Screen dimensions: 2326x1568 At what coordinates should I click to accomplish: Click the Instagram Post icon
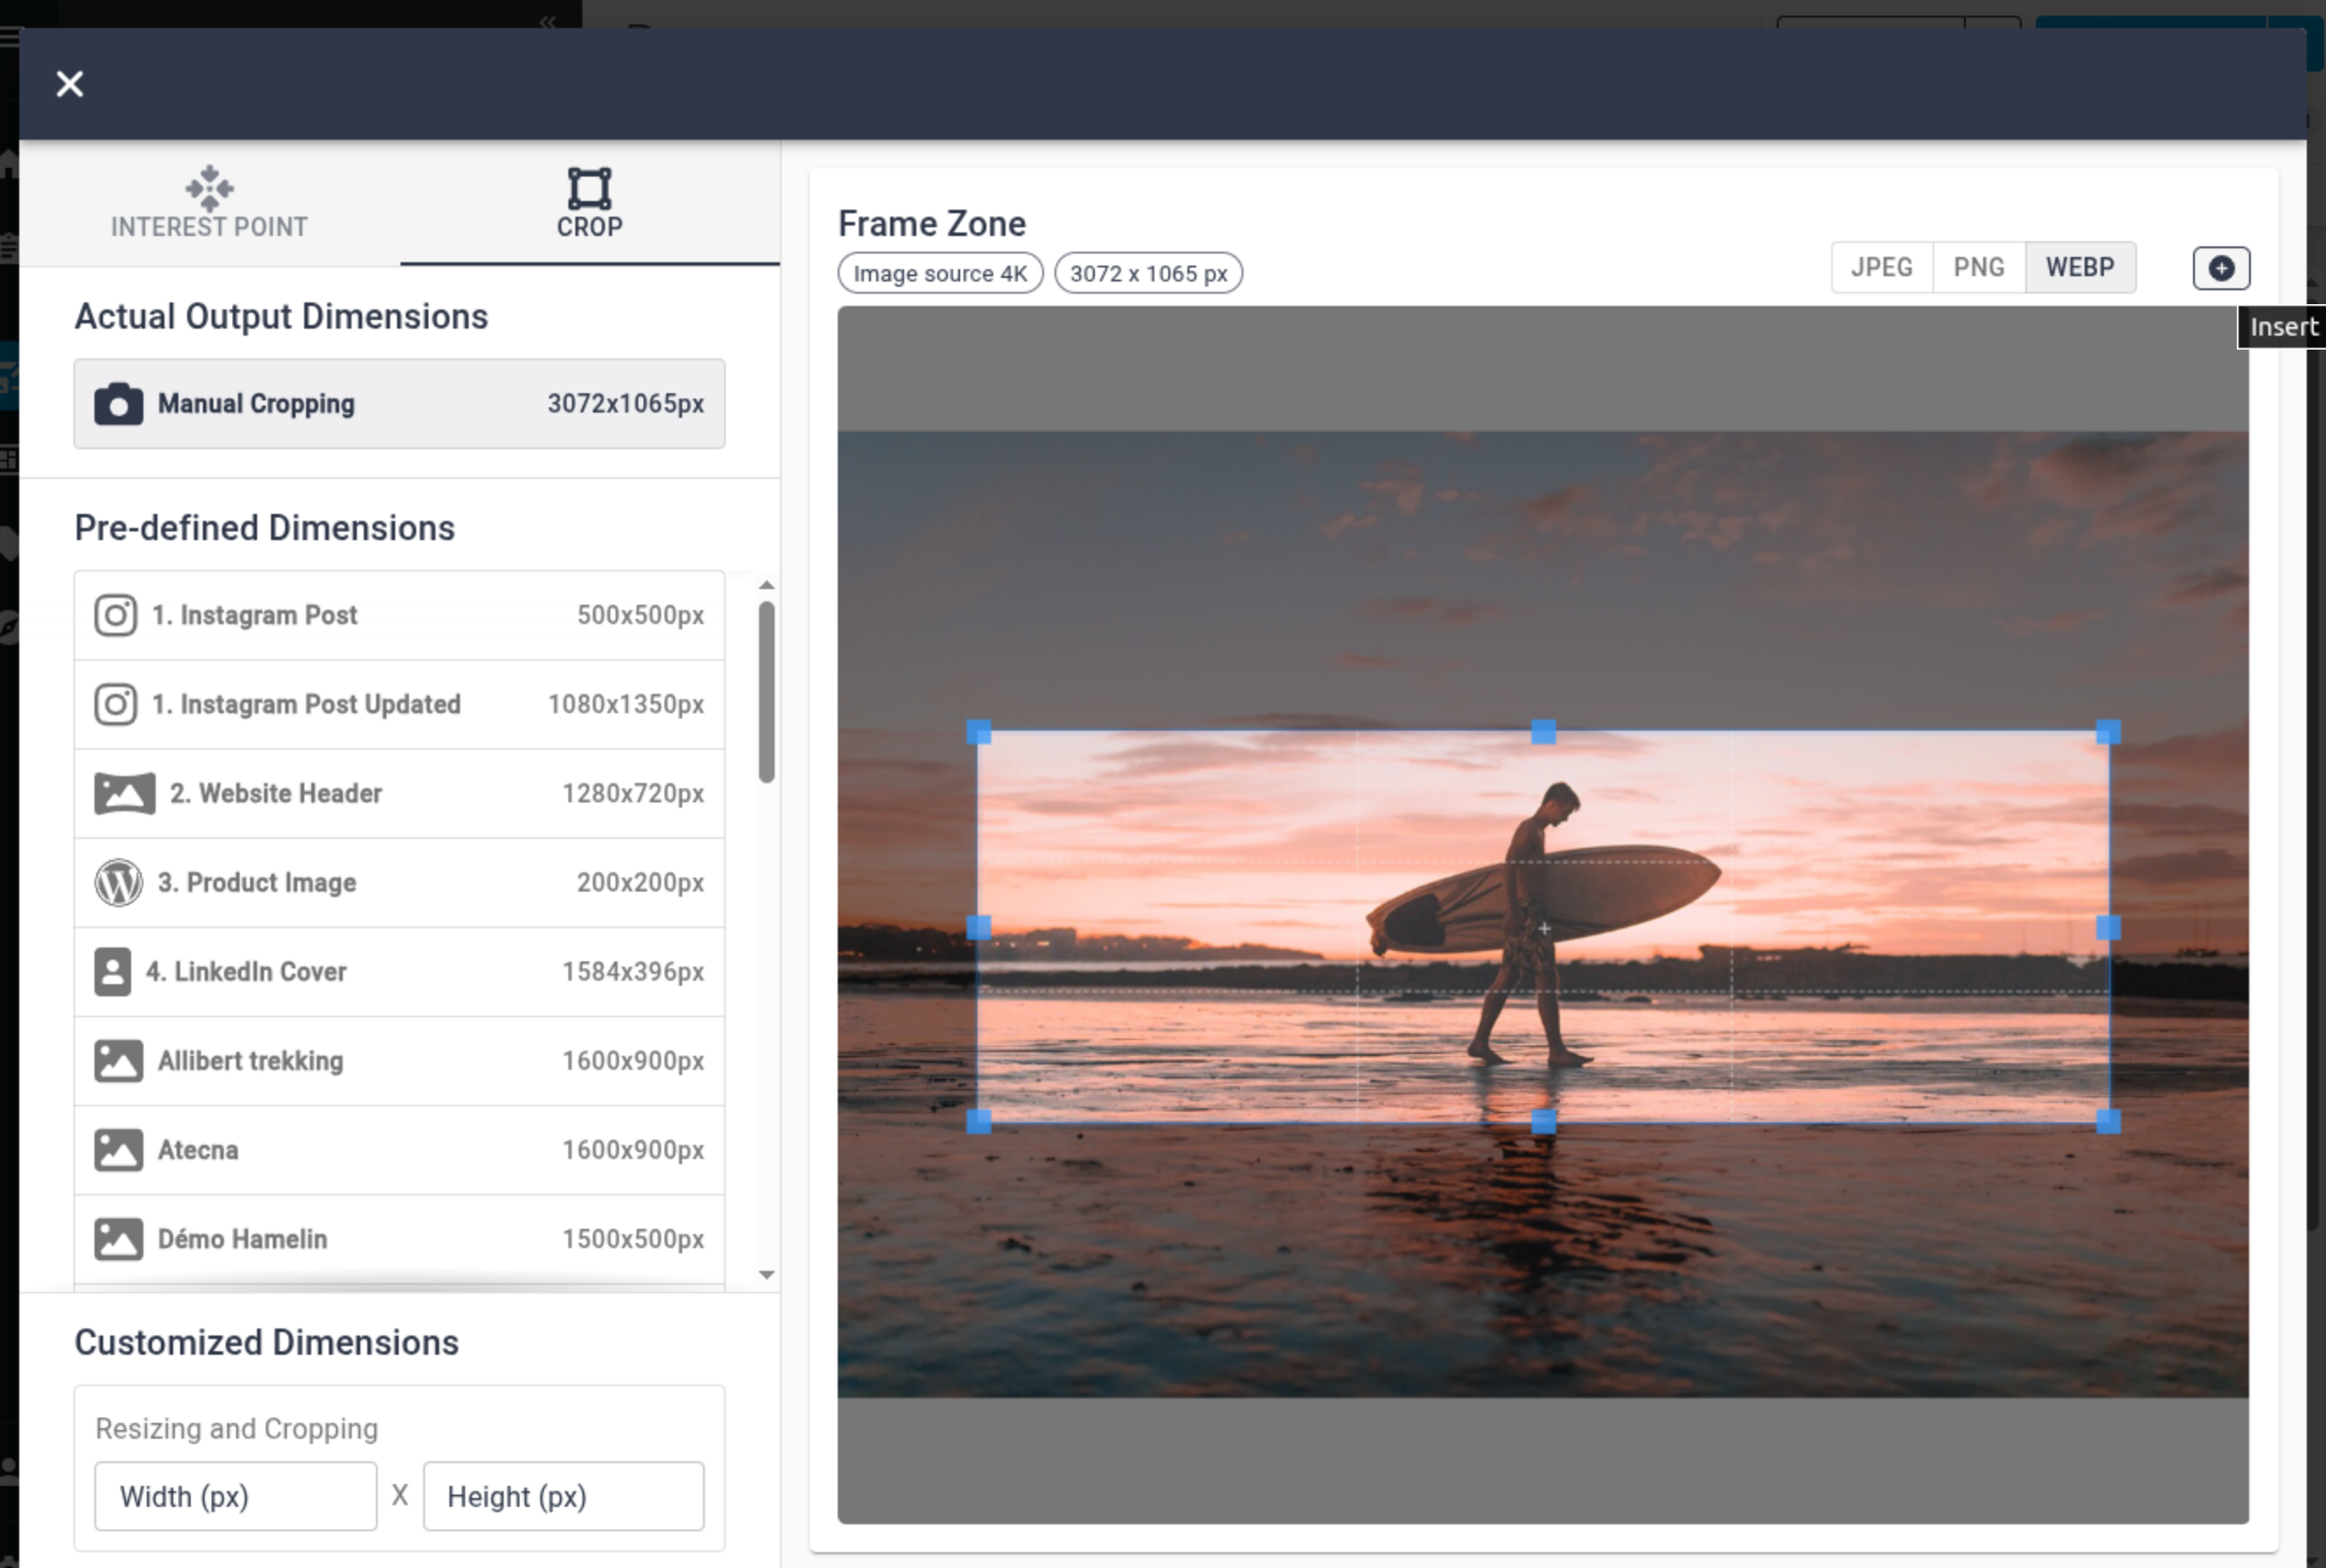pos(116,615)
